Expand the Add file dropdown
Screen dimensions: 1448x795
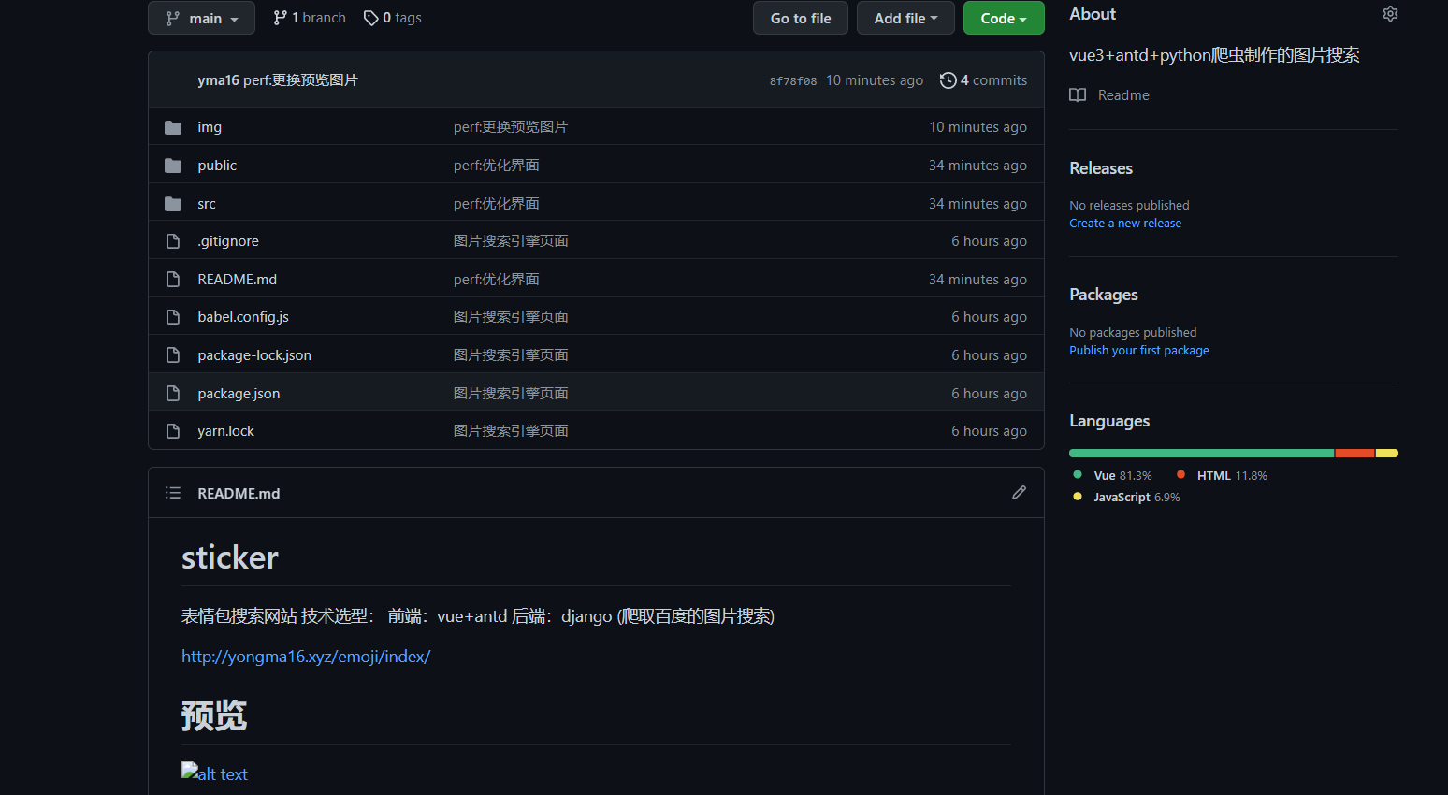905,18
